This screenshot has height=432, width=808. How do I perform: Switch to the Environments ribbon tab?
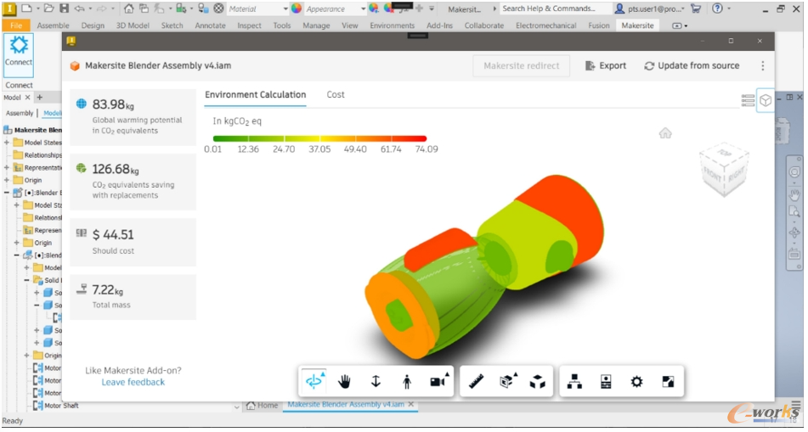click(x=393, y=25)
